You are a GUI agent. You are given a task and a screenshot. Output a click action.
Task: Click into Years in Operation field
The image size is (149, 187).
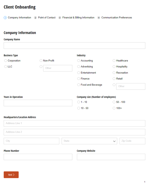(38, 103)
